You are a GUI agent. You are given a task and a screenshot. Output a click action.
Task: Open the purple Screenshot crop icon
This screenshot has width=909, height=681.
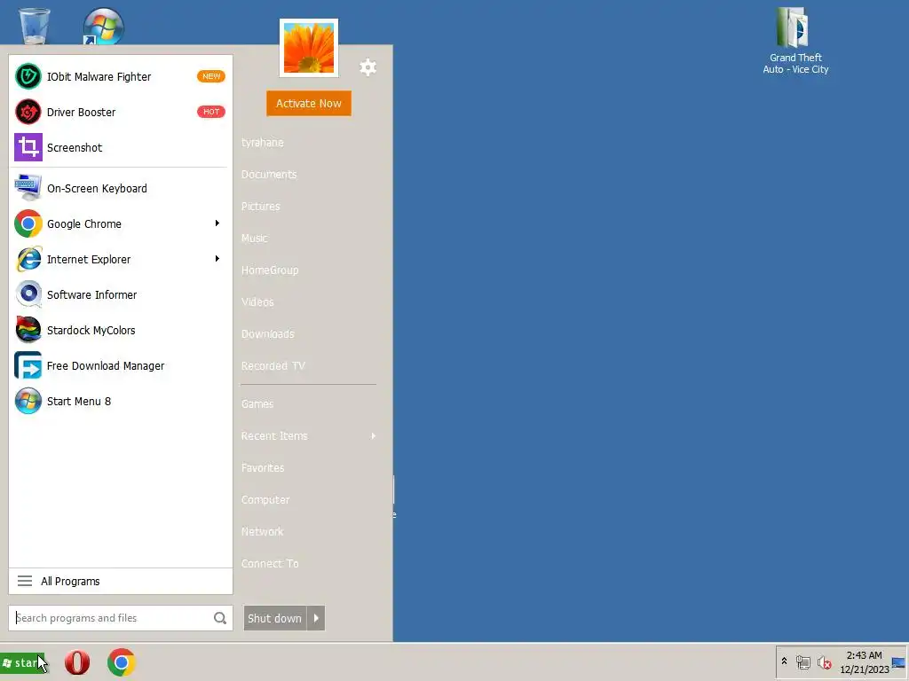point(28,147)
